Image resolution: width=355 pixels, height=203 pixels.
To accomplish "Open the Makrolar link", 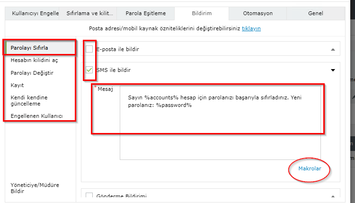I will 310,168.
